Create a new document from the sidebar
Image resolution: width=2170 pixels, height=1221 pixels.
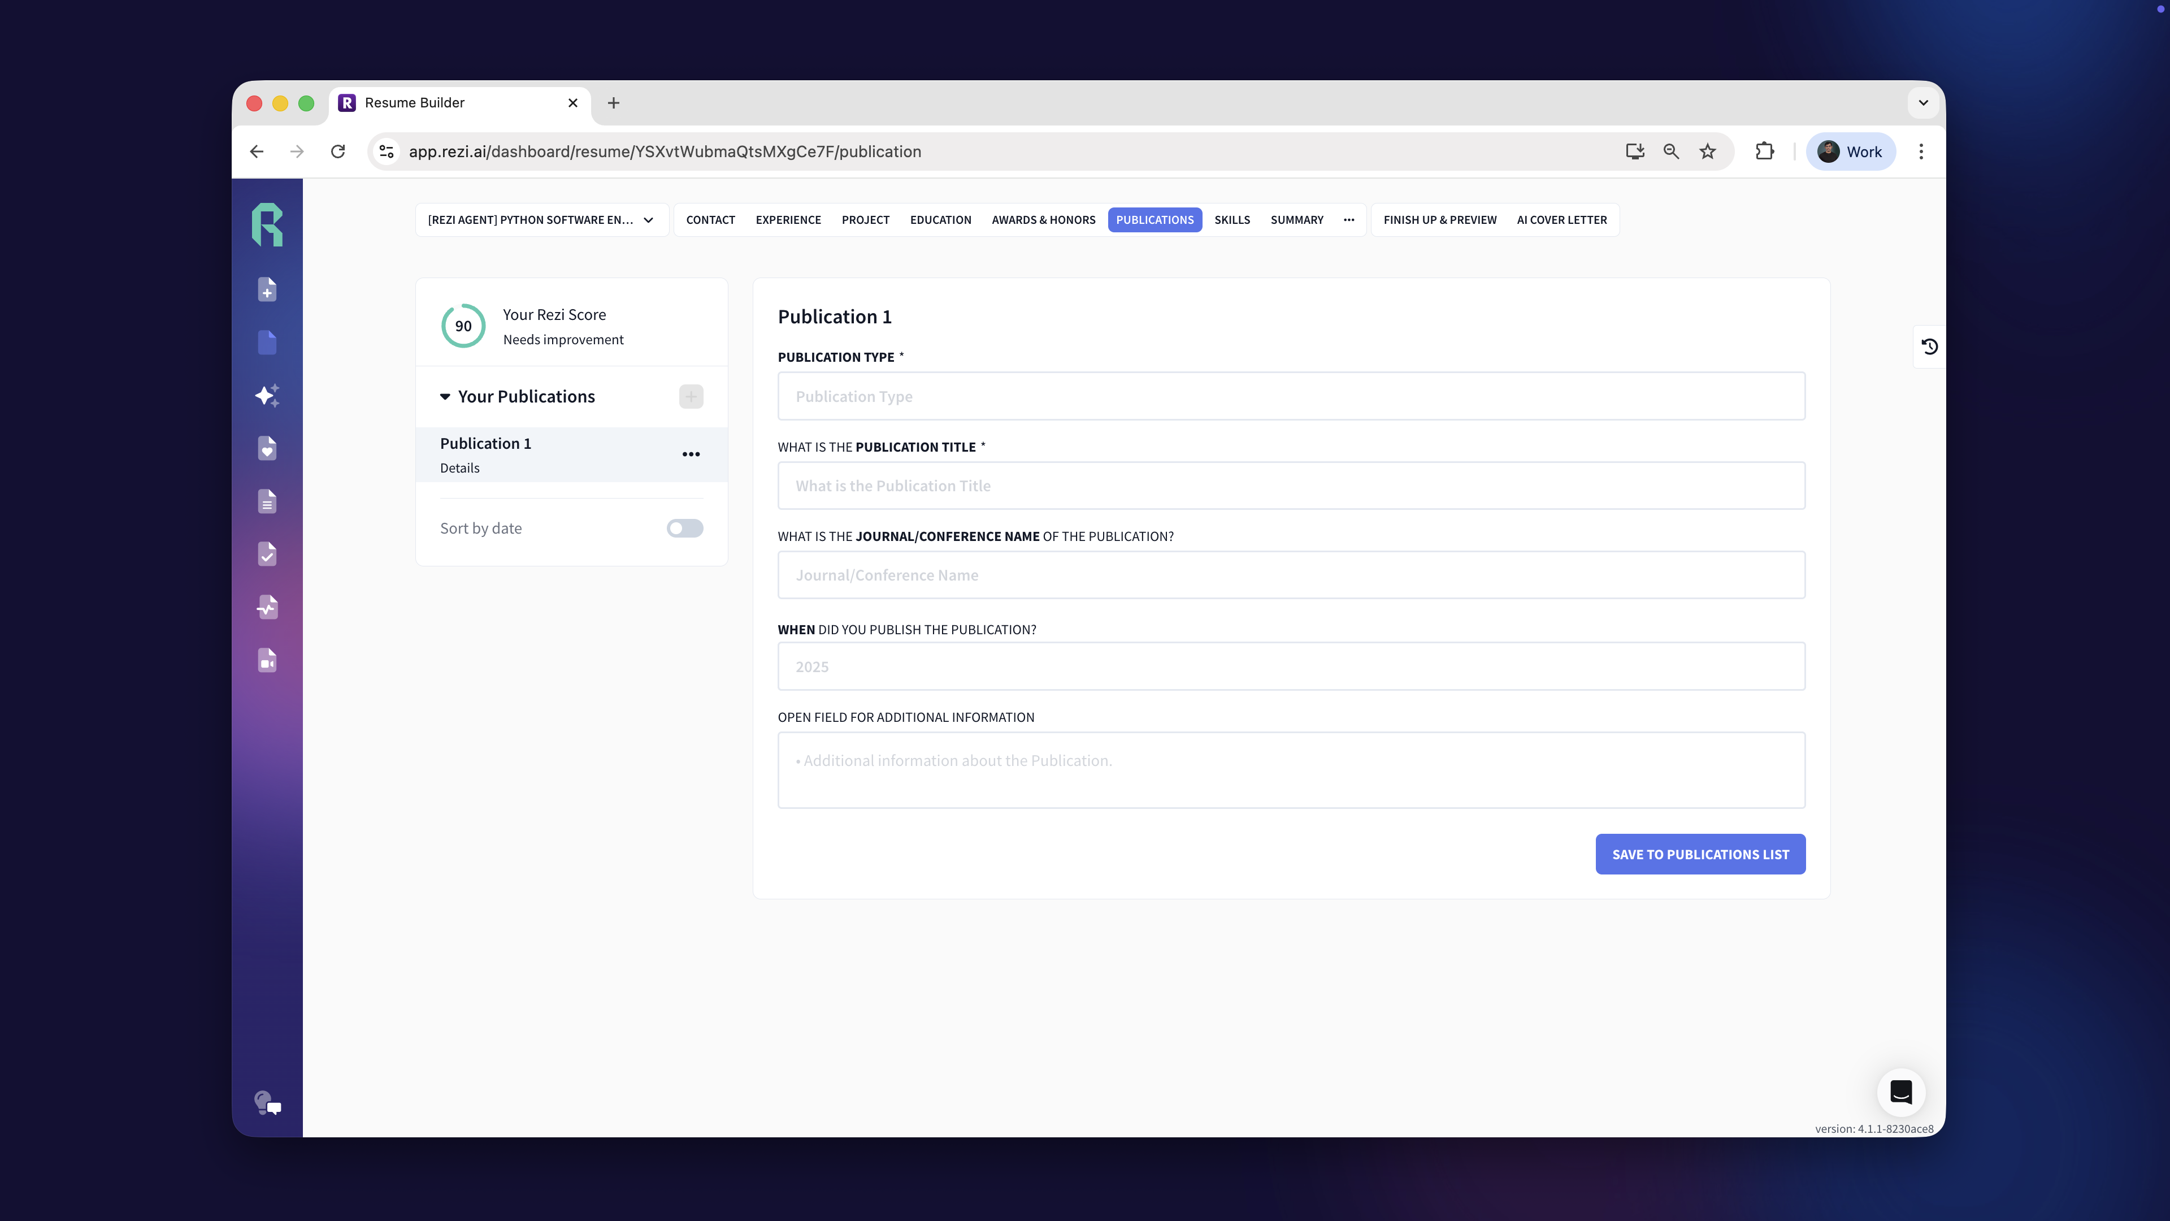tap(267, 289)
